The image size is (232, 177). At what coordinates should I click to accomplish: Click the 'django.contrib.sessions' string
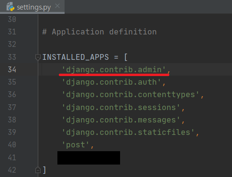(x=121, y=108)
